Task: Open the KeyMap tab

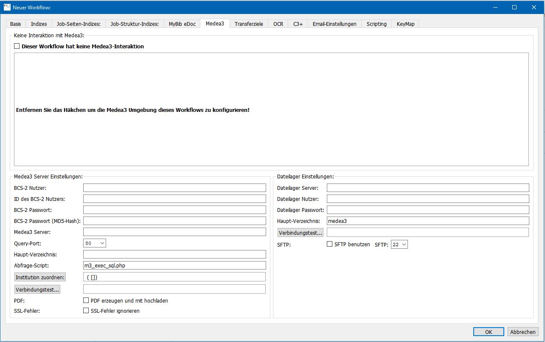Action: coord(405,24)
